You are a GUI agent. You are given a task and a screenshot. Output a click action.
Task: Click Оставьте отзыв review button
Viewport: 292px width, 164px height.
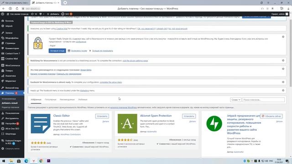tap(57, 51)
